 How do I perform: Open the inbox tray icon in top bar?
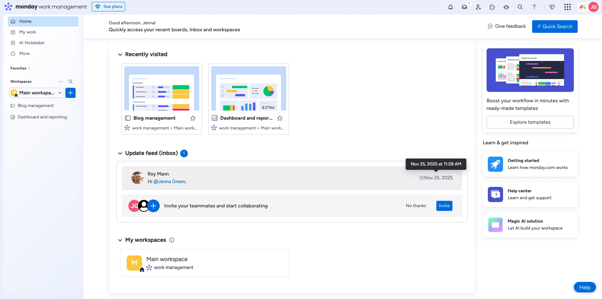464,7
